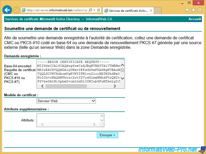Minimize the browser window
206x154 pixels.
click(182, 3)
